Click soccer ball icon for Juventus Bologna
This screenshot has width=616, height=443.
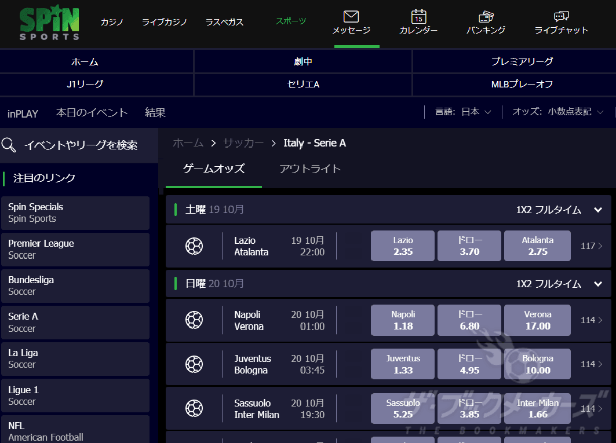194,364
